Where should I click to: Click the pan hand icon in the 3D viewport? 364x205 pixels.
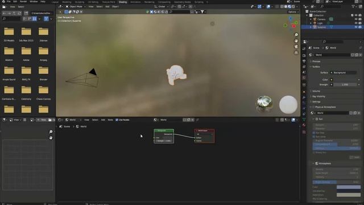click(x=296, y=40)
